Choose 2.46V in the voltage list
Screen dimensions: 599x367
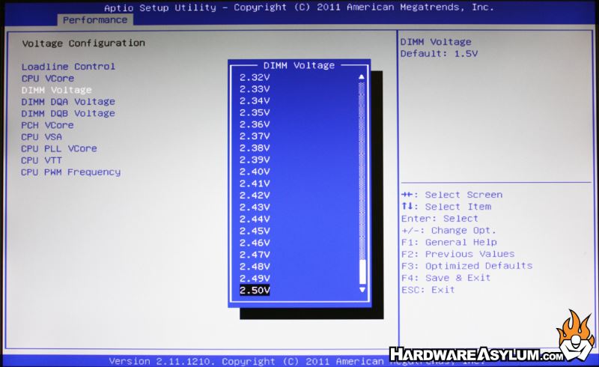(255, 243)
